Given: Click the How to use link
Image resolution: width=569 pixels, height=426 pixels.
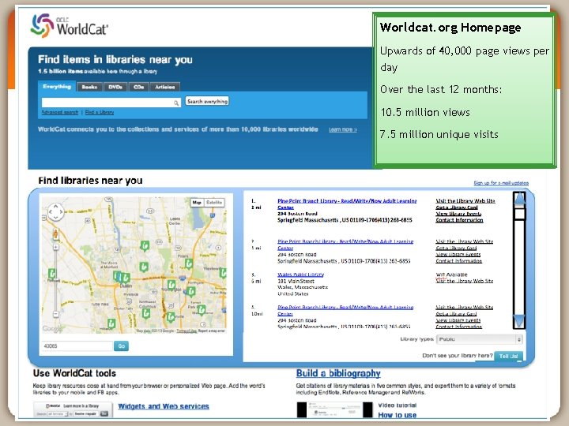Looking at the screenshot, I should [397, 415].
